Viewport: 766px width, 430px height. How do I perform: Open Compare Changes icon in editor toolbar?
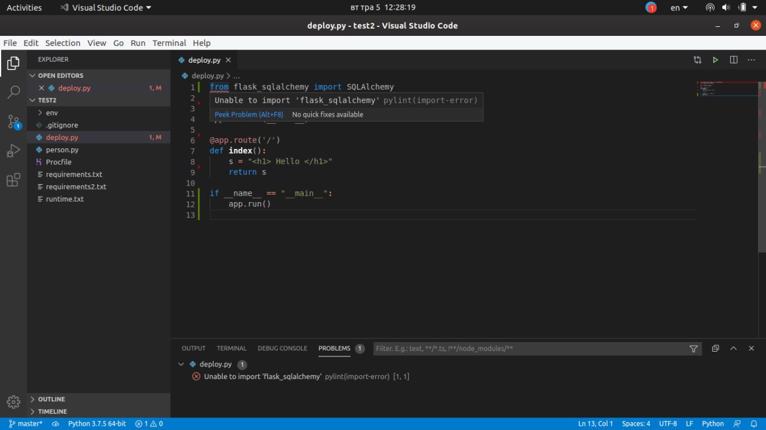click(x=697, y=60)
